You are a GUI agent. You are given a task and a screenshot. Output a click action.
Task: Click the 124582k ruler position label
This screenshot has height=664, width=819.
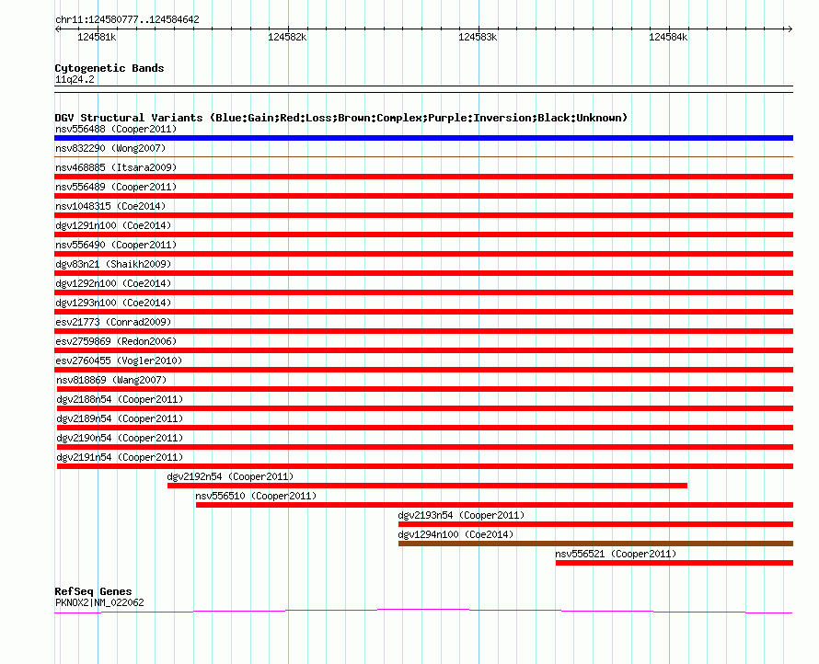coord(287,37)
